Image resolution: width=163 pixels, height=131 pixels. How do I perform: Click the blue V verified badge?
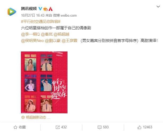pyautogui.click(x=40, y=9)
